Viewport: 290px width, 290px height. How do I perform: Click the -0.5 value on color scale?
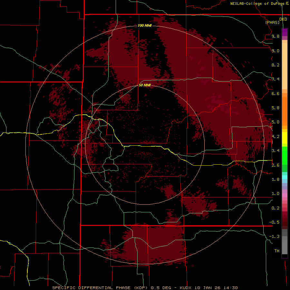(x=274, y=222)
